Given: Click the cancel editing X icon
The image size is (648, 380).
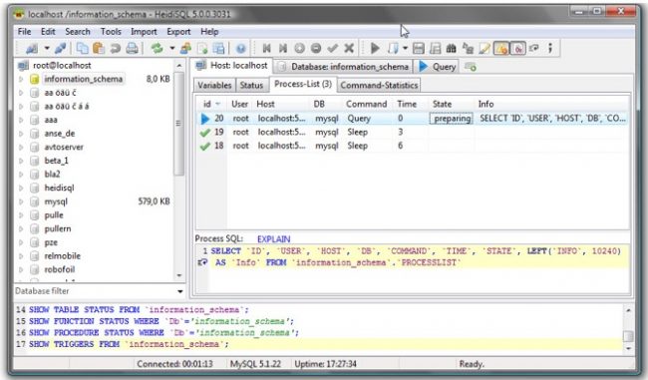Looking at the screenshot, I should [x=349, y=49].
